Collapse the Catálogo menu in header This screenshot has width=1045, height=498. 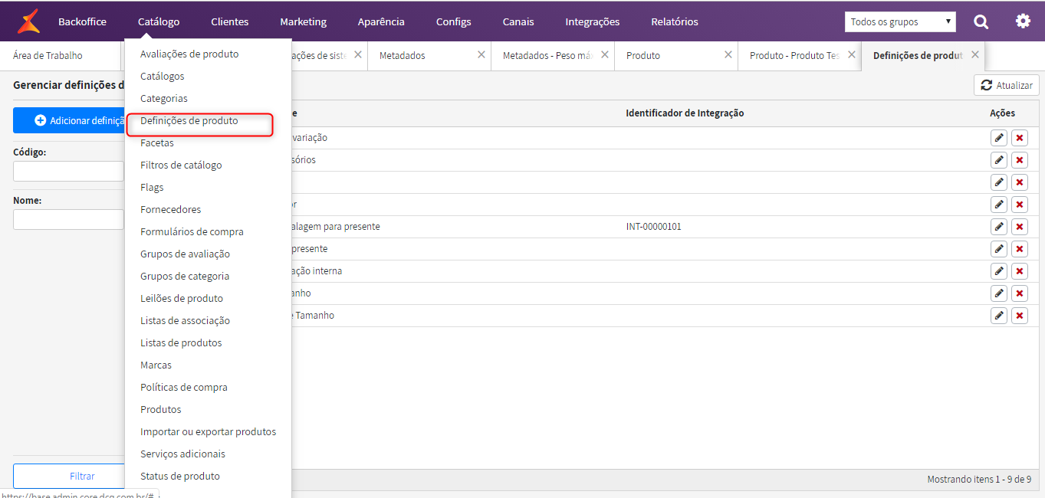pos(159,21)
